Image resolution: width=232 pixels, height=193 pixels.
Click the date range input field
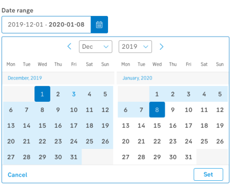(x=47, y=24)
